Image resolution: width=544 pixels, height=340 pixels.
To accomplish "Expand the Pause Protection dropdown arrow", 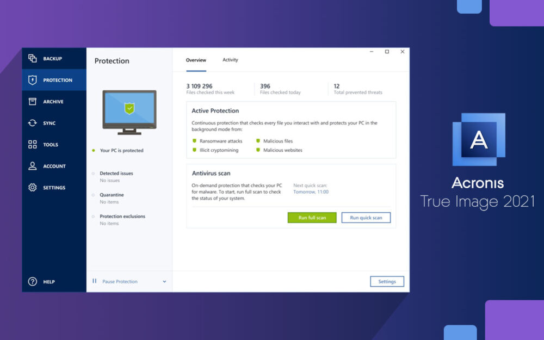I will coord(164,282).
